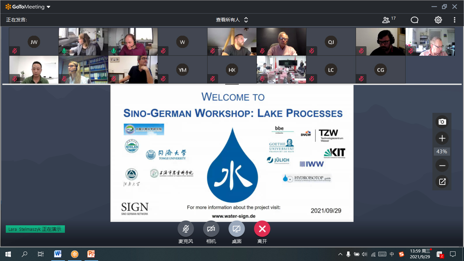Pop out shared screen into new window

pos(442,182)
